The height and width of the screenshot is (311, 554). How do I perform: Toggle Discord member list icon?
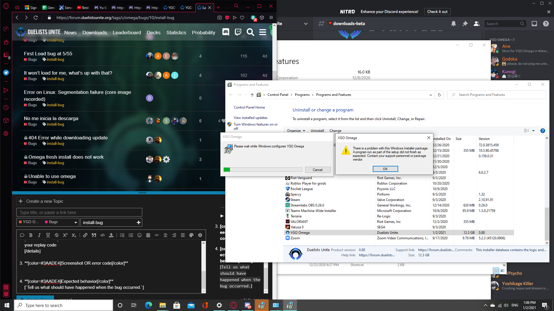point(477,24)
